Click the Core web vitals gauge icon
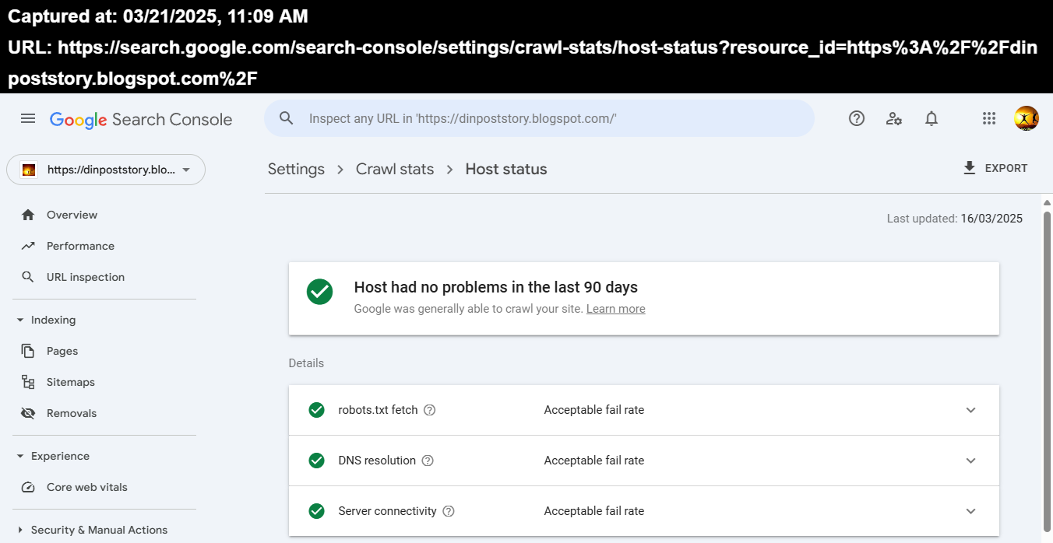 coord(28,487)
